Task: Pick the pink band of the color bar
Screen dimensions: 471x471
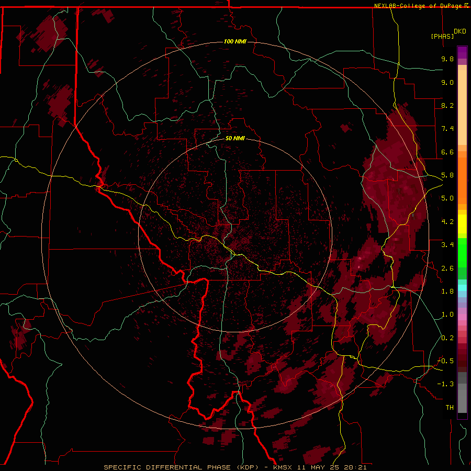Action: 462,317
